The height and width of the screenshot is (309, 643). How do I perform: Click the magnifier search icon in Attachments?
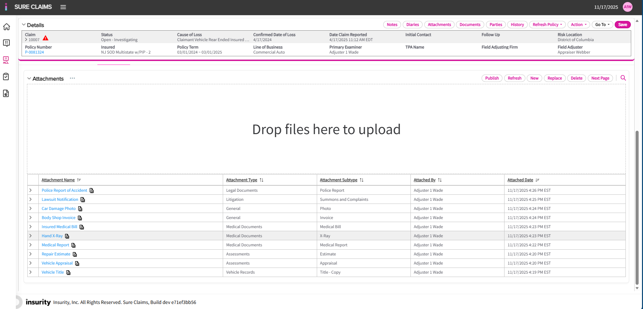(623, 78)
